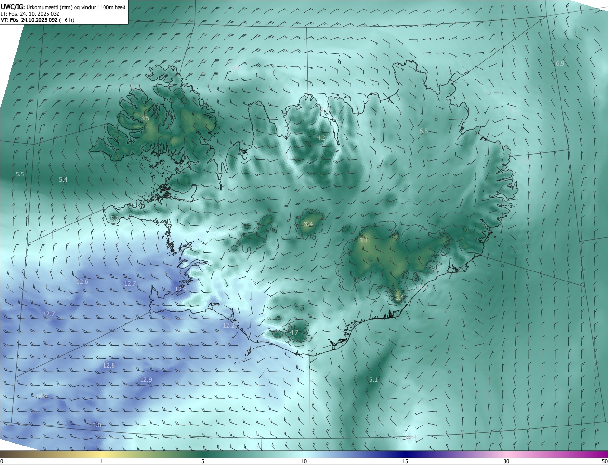This screenshot has height=465, width=608.
Task: Click the 12.8 value on the map
Action: click(109, 365)
